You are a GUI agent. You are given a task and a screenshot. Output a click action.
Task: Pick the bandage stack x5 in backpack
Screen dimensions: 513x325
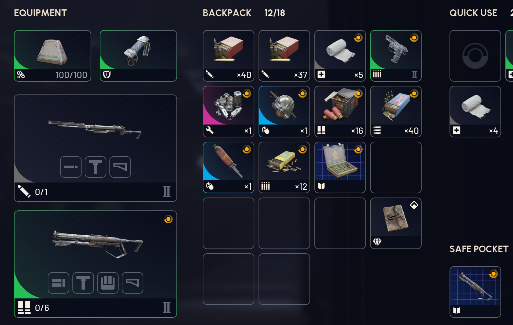coord(340,56)
